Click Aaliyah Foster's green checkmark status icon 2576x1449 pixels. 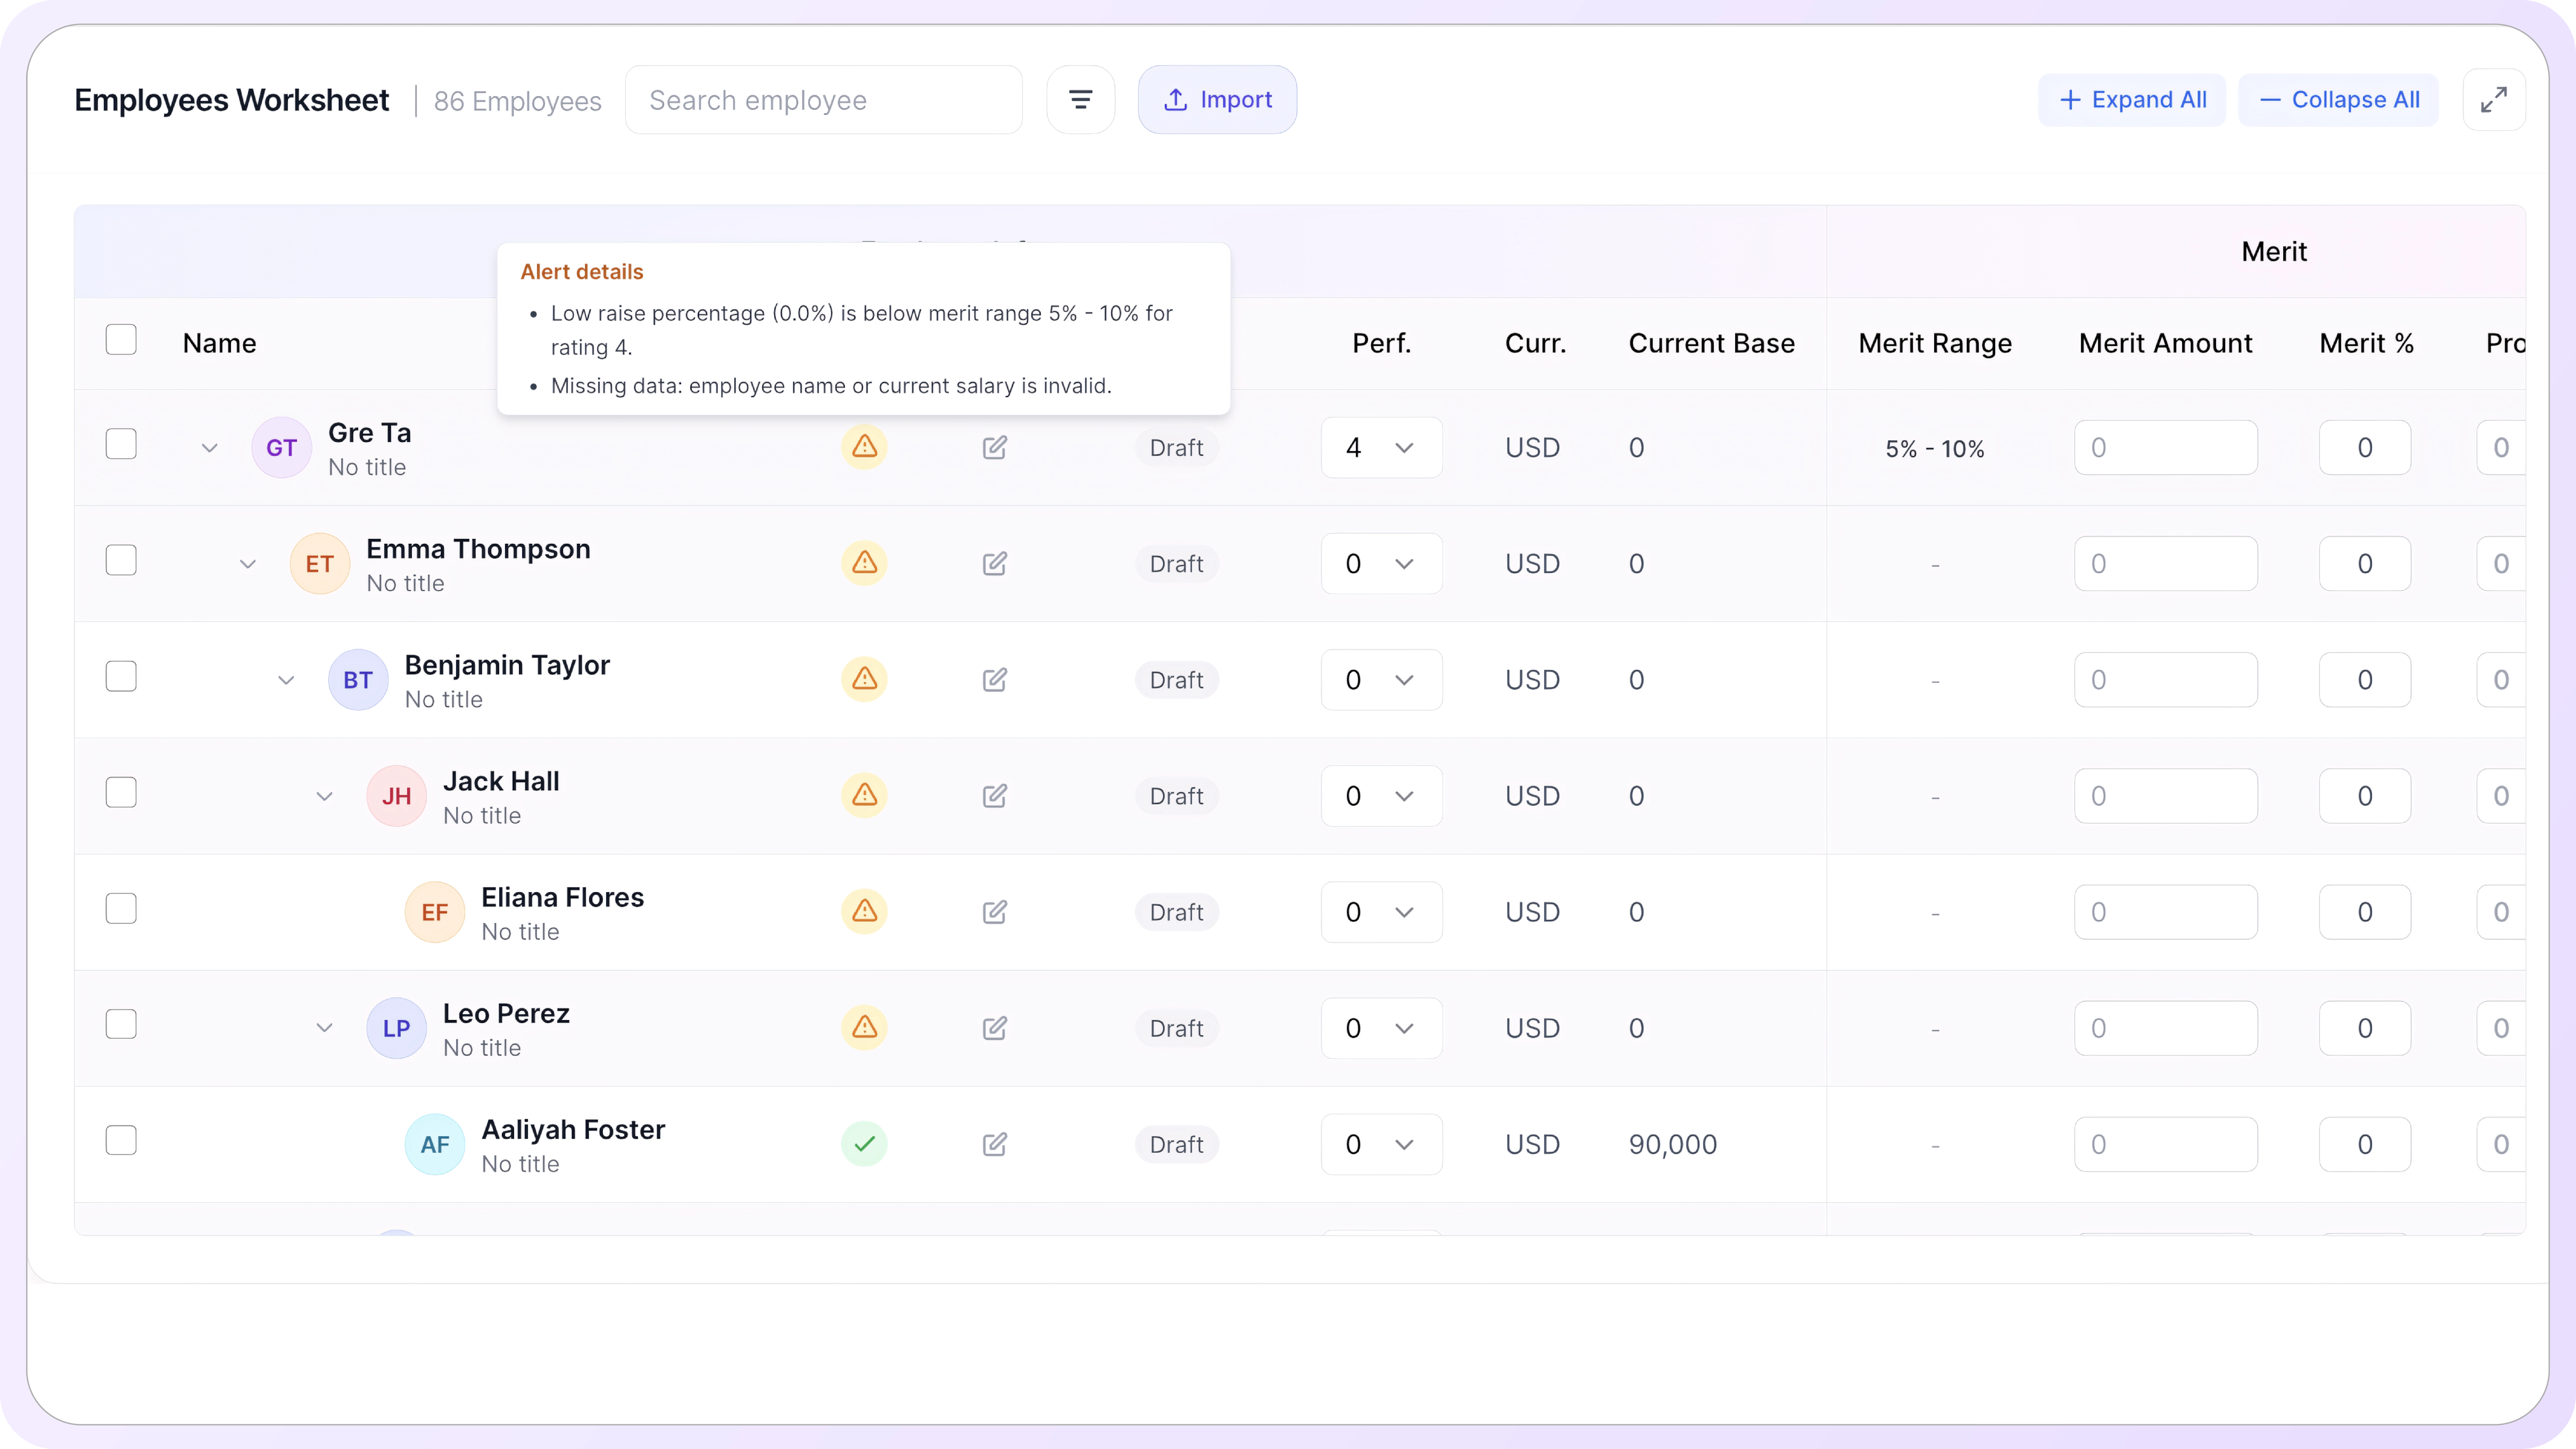864,1143
